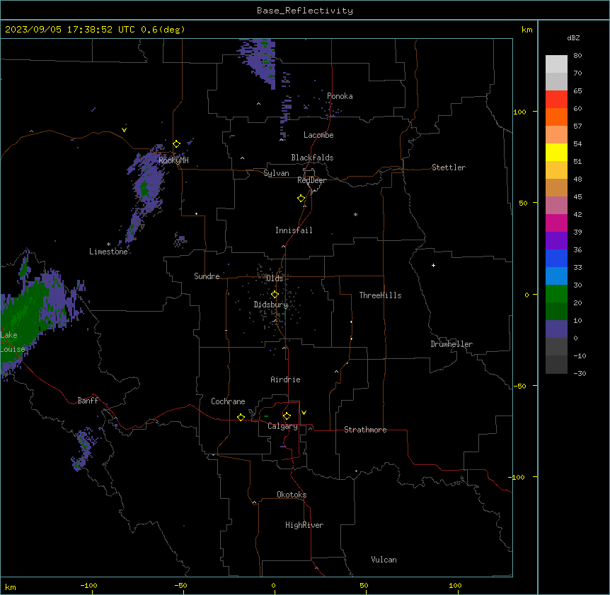610x595 pixels.
Task: Click the Okotoks label
Action: pos(292,495)
